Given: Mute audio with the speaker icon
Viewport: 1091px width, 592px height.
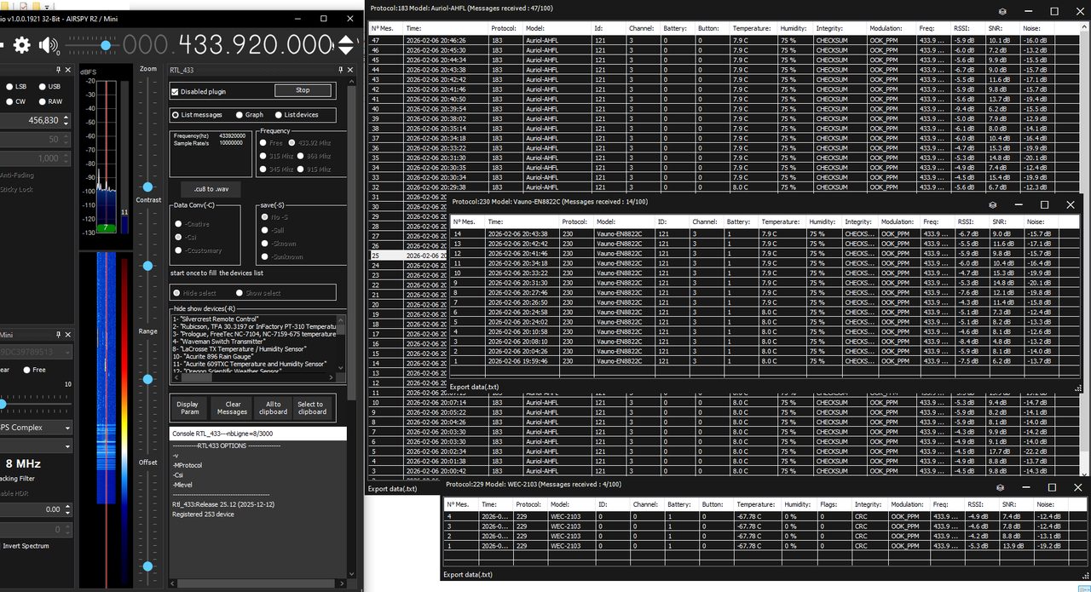Looking at the screenshot, I should click(x=49, y=45).
